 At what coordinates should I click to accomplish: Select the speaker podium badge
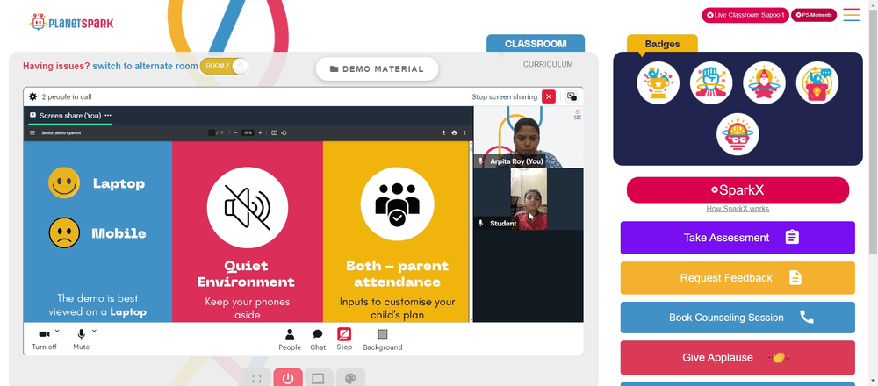(817, 82)
